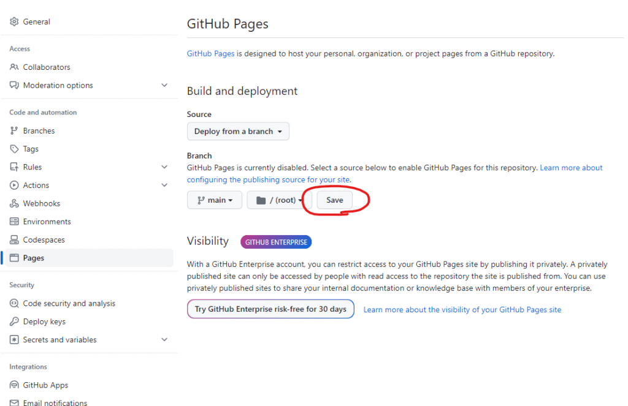Click the Branches git-branch icon
The height and width of the screenshot is (406, 628).
tap(14, 130)
